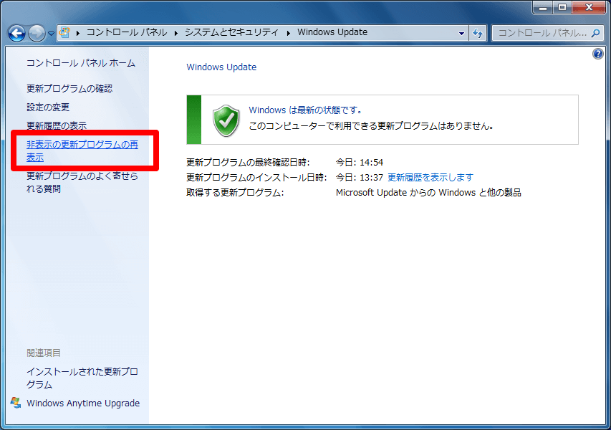Image resolution: width=611 pixels, height=430 pixels.
Task: Open the recent pages dropdown arrow
Action: (51, 34)
